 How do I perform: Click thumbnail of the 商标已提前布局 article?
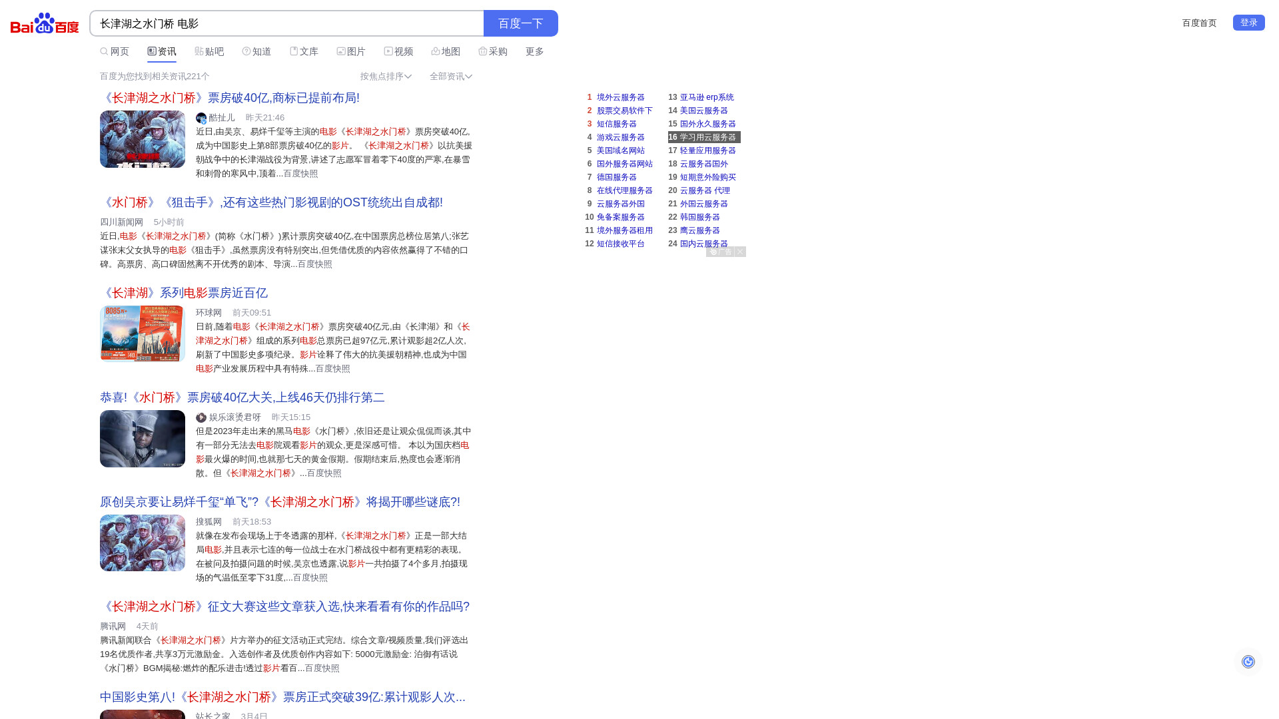tap(143, 139)
